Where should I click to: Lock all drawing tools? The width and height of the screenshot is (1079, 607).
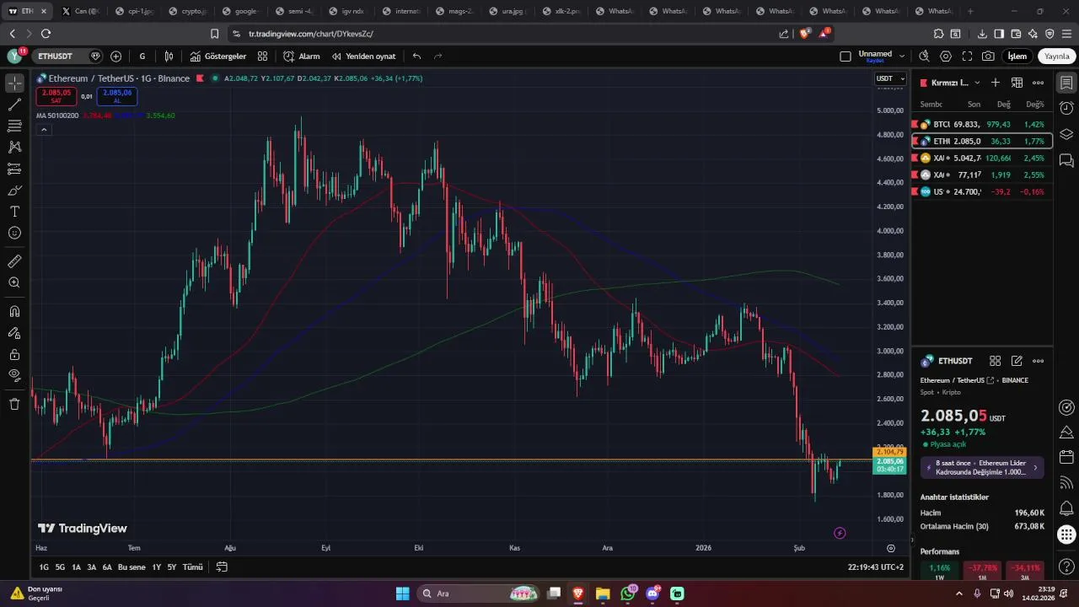coord(14,354)
